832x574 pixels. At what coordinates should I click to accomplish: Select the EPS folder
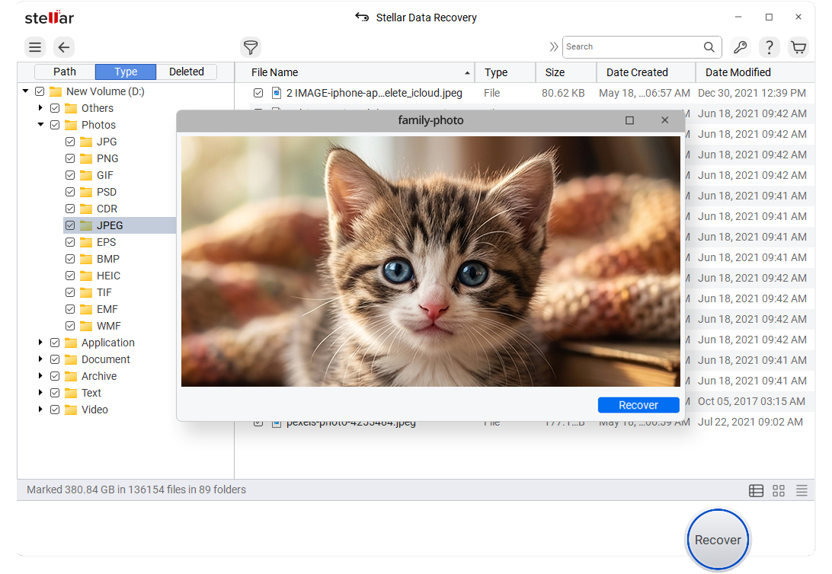(106, 242)
